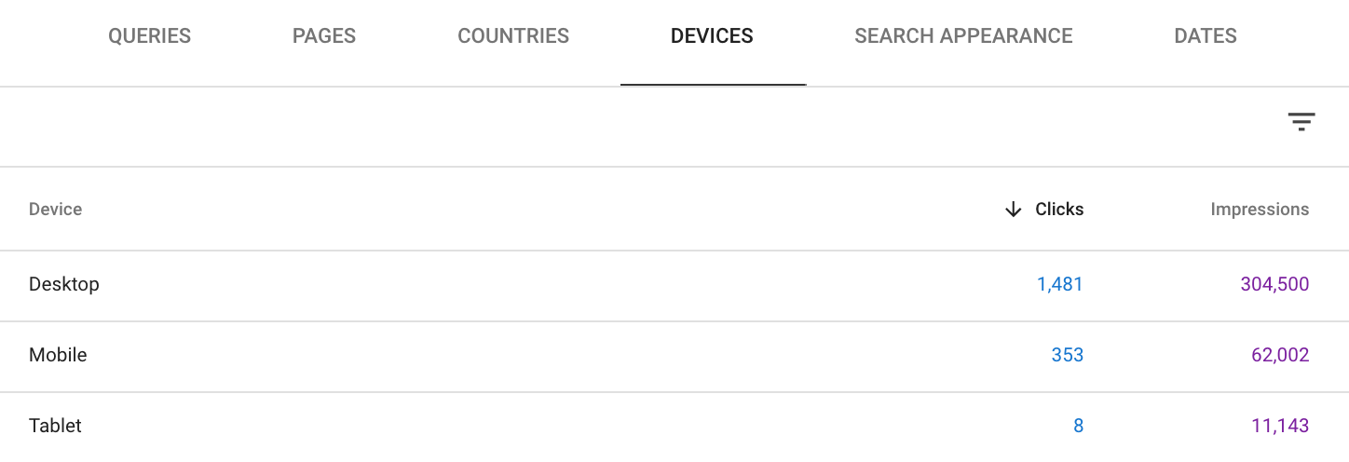The height and width of the screenshot is (462, 1349).
Task: Sort the table by Impressions column
Action: tap(1260, 210)
